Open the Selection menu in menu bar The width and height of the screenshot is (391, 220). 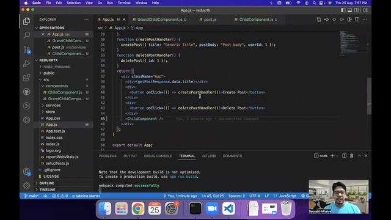pyautogui.click(x=73, y=3)
